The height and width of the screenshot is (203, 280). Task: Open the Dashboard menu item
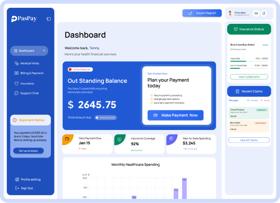pos(29,51)
